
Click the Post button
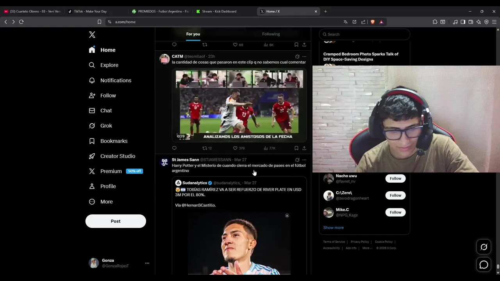116,221
